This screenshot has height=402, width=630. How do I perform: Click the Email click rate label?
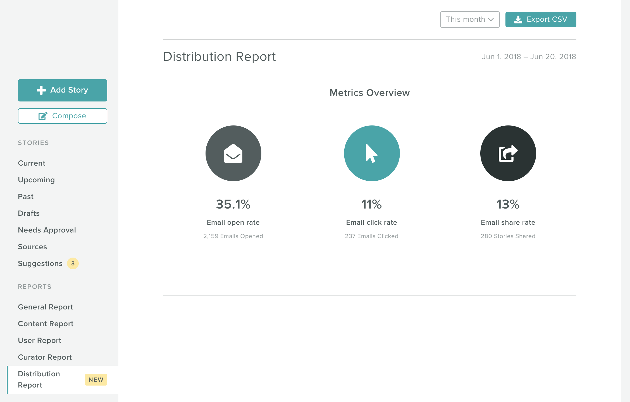click(372, 222)
